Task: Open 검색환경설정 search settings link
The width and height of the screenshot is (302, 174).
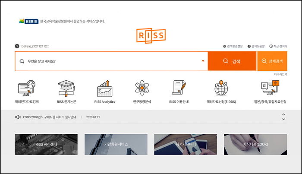Action: 233,46
